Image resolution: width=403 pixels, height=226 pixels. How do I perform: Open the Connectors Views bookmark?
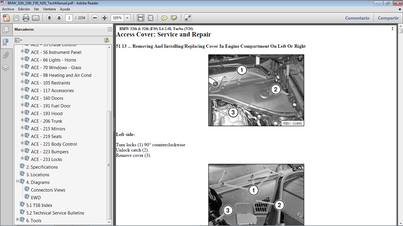pyautogui.click(x=48, y=190)
